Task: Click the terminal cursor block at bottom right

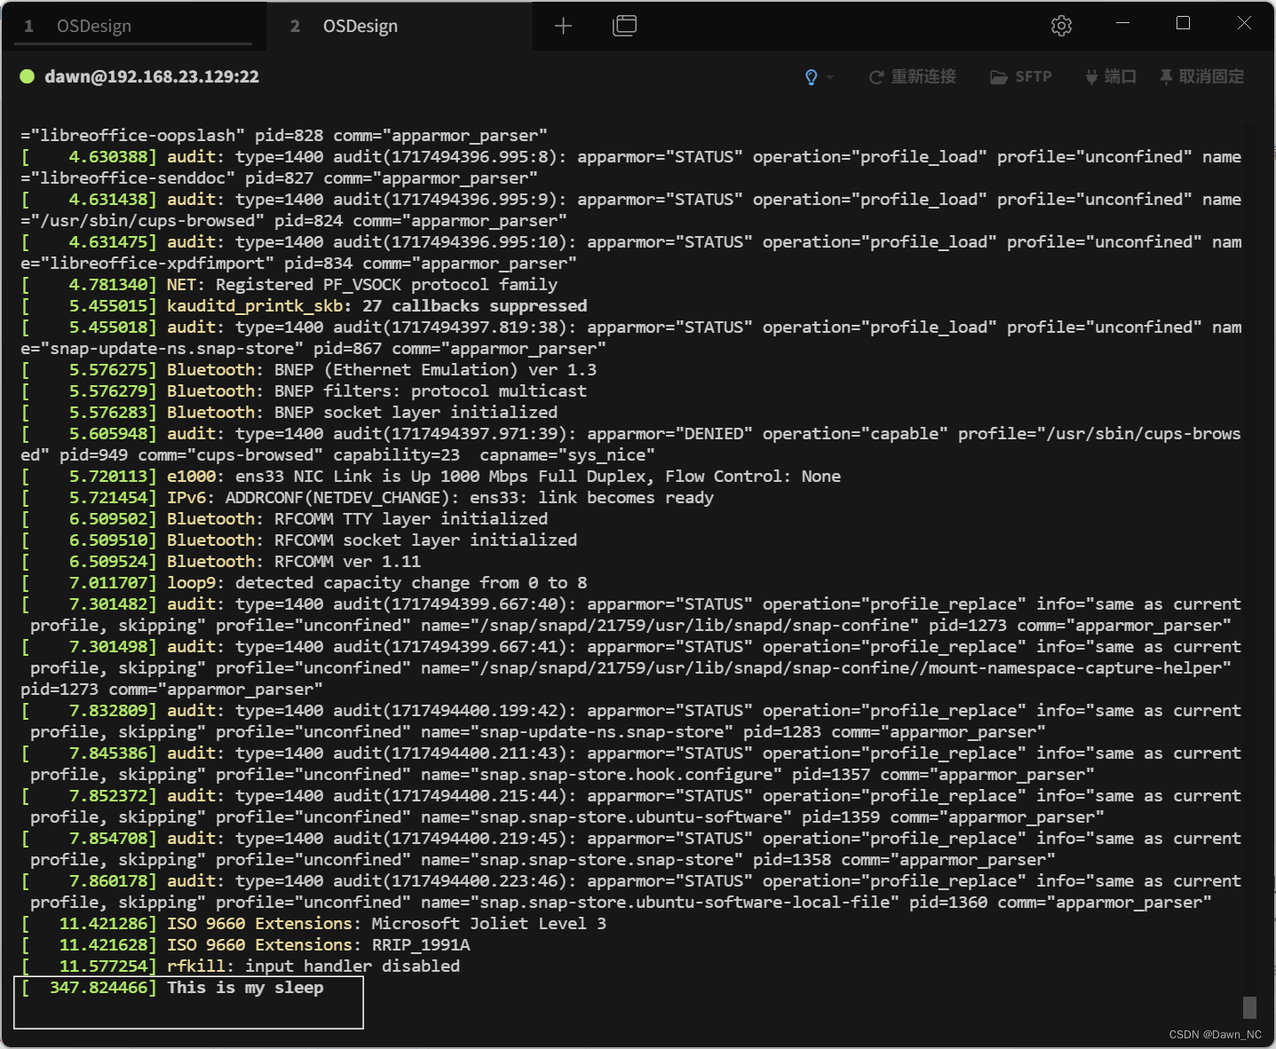Action: (1249, 1006)
